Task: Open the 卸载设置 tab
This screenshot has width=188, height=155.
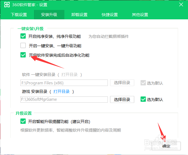Action: coord(79,15)
